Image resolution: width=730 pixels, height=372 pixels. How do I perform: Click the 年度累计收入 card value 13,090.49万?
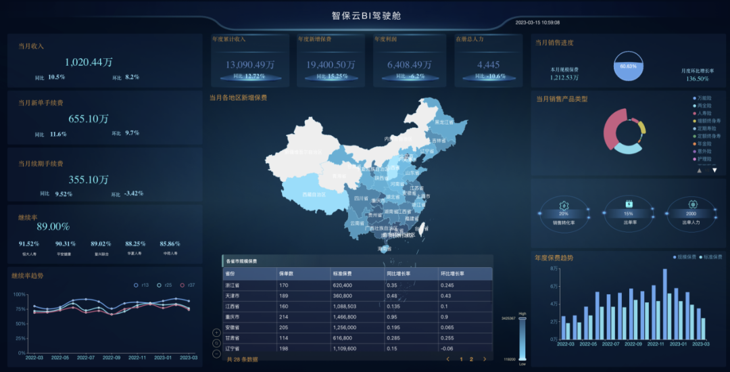tap(250, 65)
